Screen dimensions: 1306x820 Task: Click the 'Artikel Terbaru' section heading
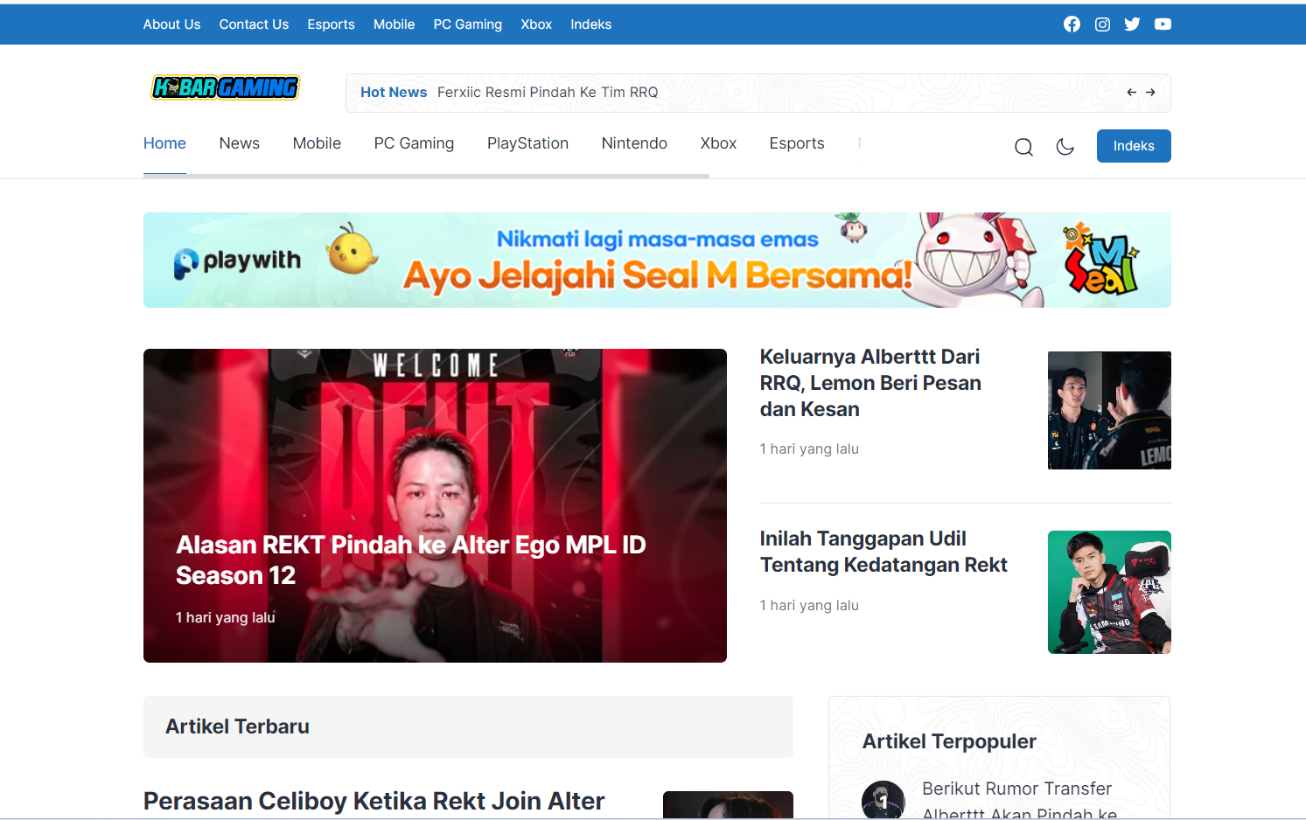tap(237, 726)
